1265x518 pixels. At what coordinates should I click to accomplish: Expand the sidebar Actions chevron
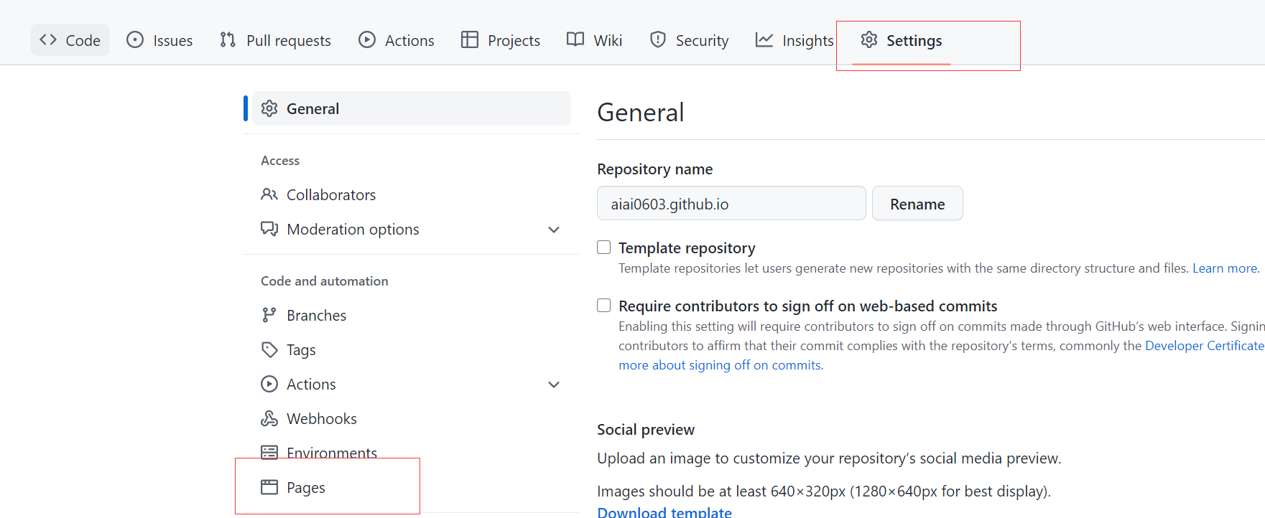pos(554,385)
